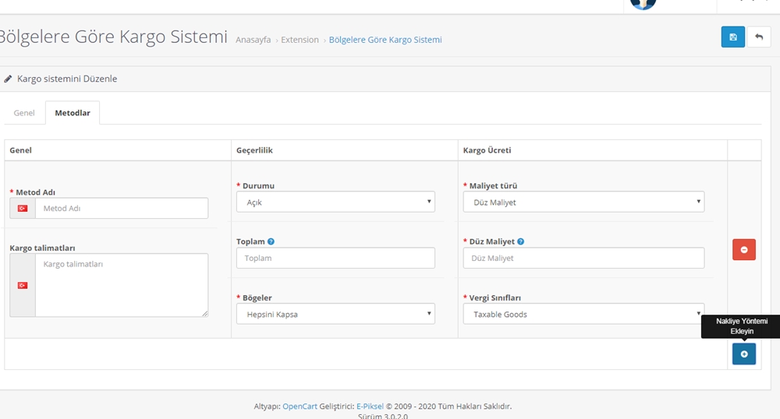Open the Durumu dropdown showing Açık
The image size is (780, 419).
[335, 202]
